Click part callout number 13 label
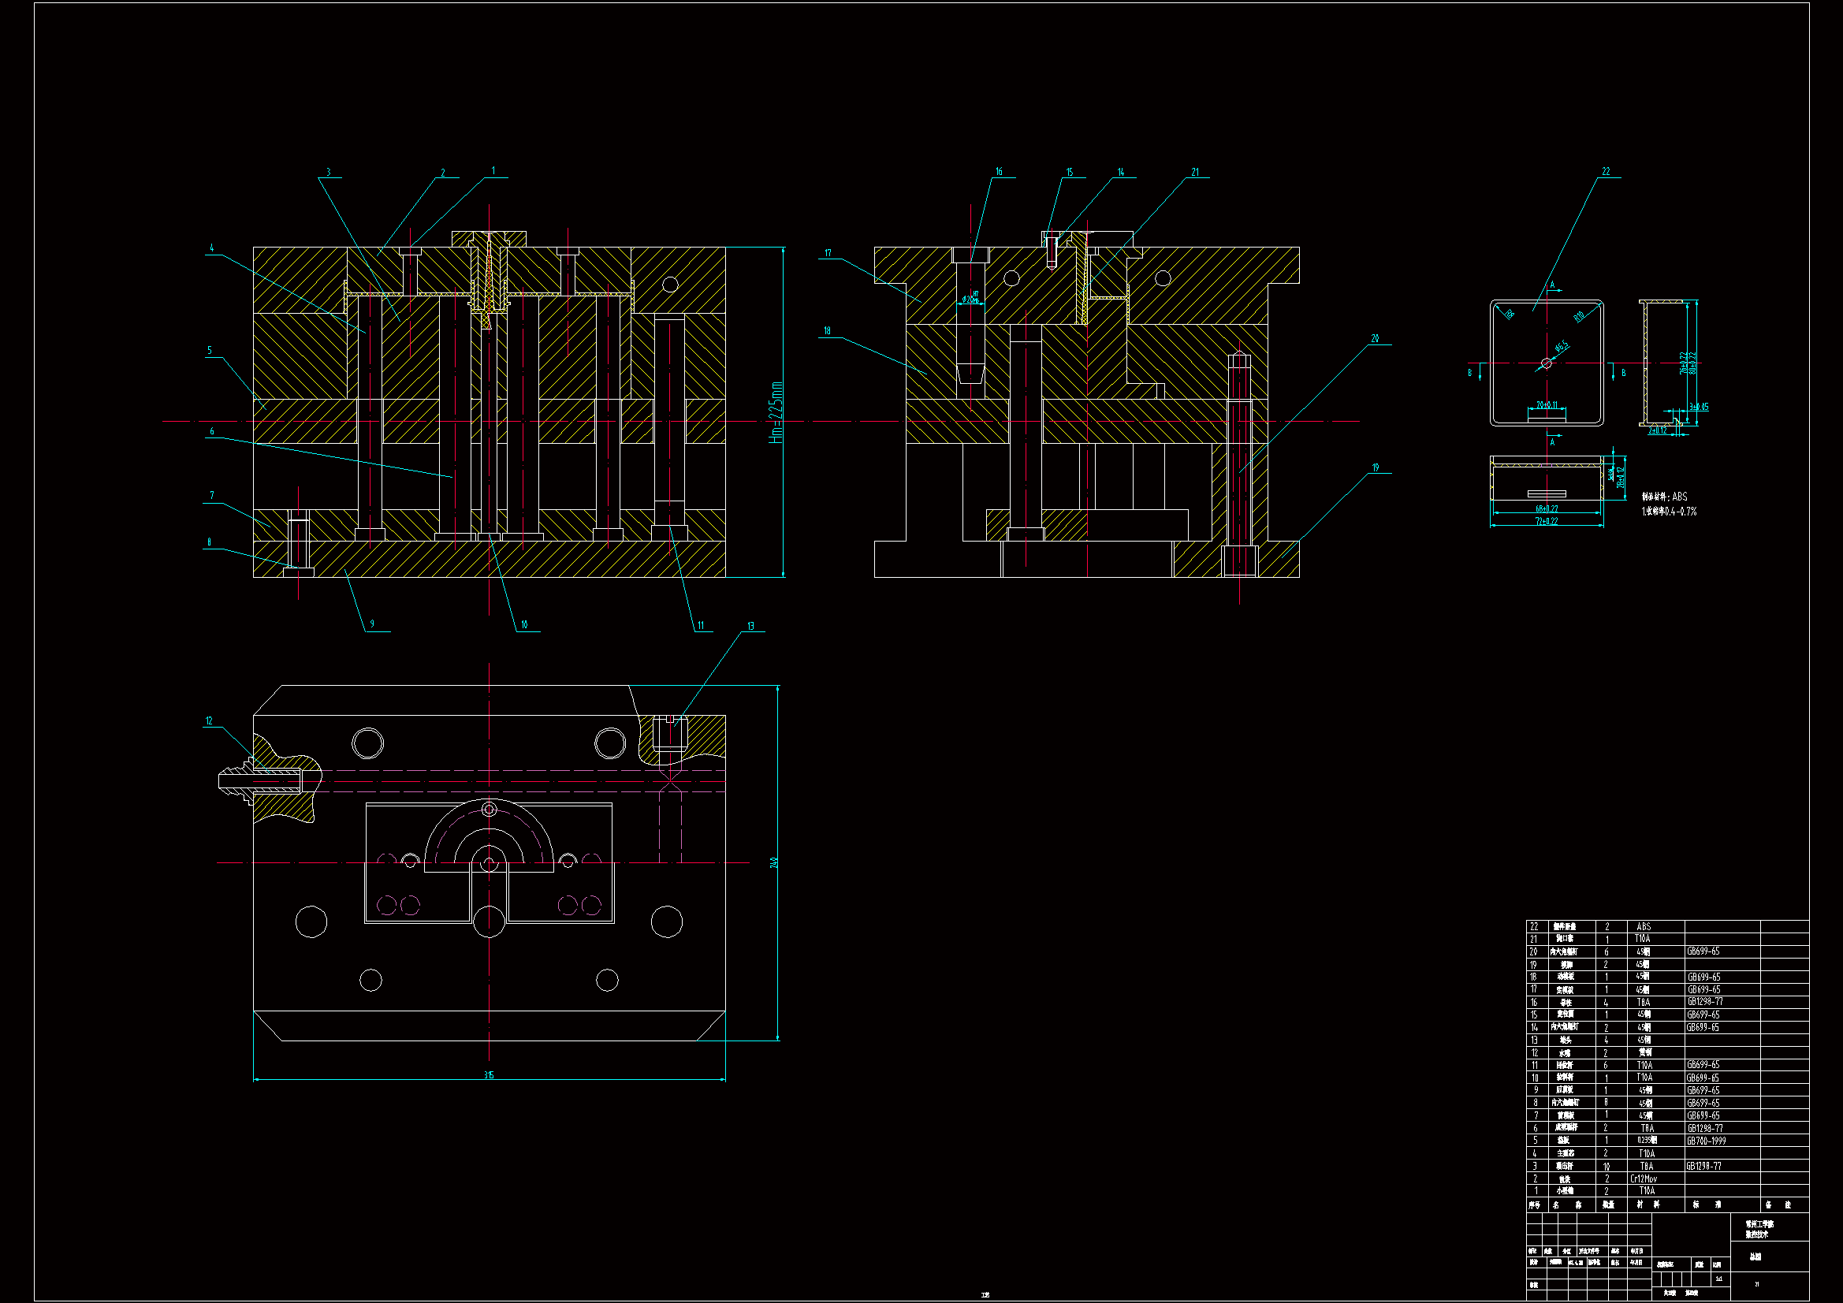Viewport: 1843px width, 1303px height. point(750,625)
